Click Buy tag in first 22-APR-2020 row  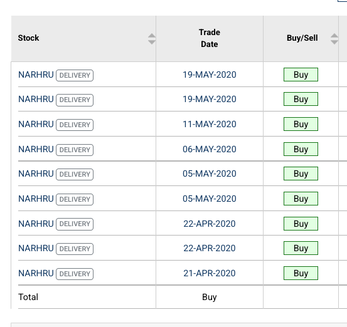301,224
